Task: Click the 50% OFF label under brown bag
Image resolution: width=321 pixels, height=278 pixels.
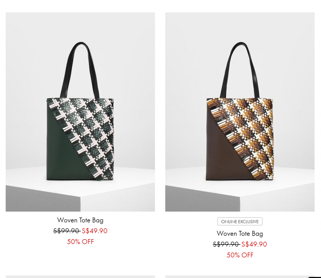Action: 240,255
